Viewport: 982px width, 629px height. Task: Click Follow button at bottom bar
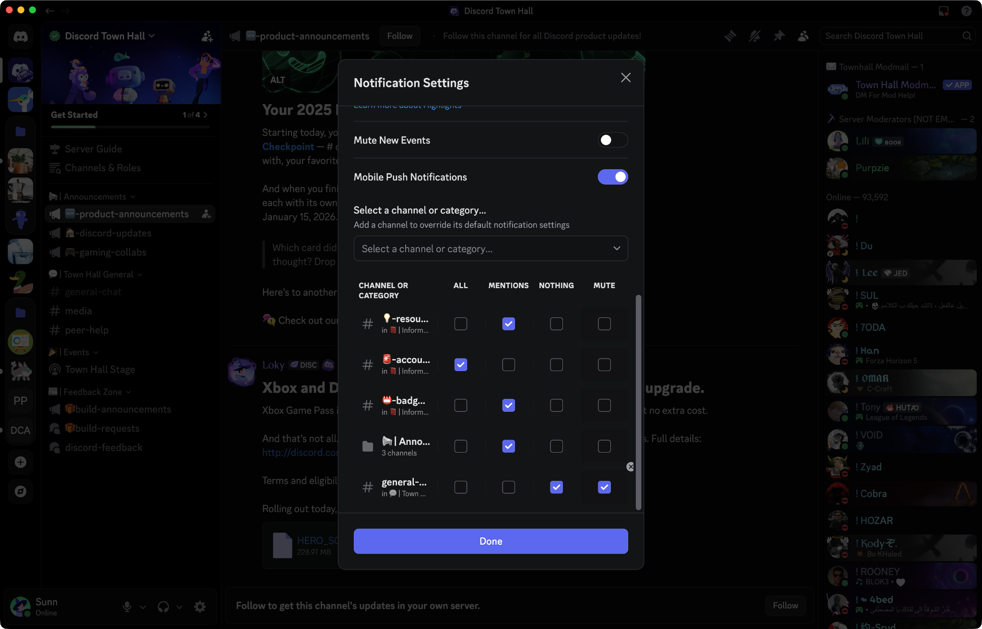[785, 606]
